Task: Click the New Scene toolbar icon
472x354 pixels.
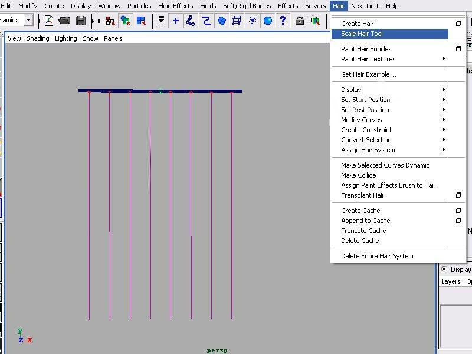Action: [x=49, y=21]
